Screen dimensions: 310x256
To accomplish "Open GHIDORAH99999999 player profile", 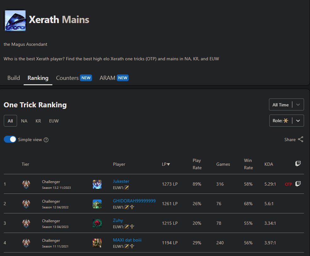I will click(134, 201).
